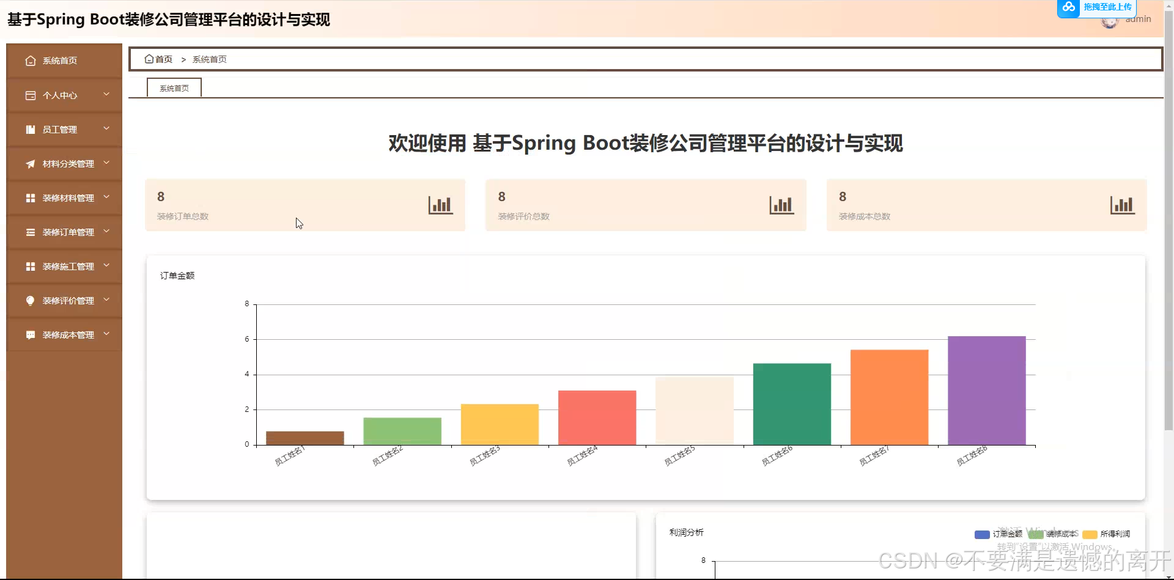Select the 系统首页 tab below breadcrumb

(x=174, y=88)
